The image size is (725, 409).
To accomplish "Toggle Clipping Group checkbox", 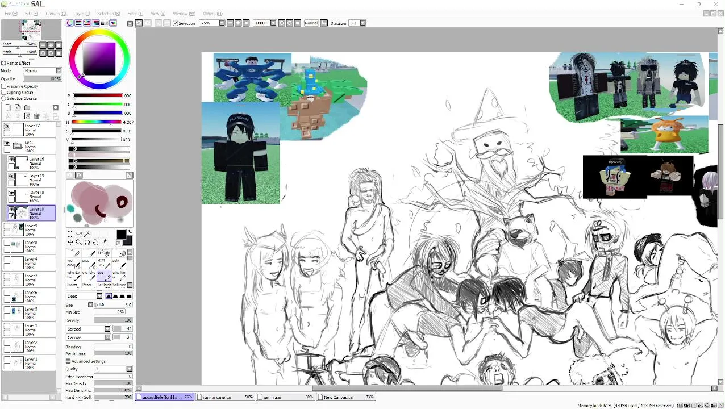I will point(3,92).
